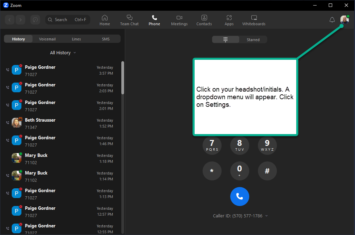Image resolution: width=355 pixels, height=235 pixels.
Task: Click Mary Buck's avatar at 1:18 PM
Action: (x=17, y=158)
